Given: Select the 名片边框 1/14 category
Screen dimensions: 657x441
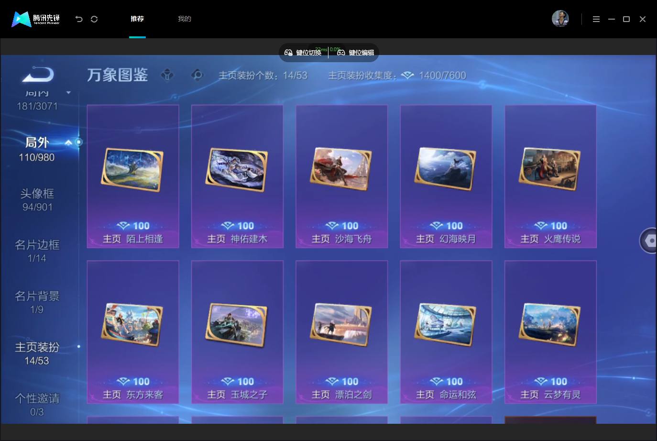Looking at the screenshot, I should tap(37, 251).
